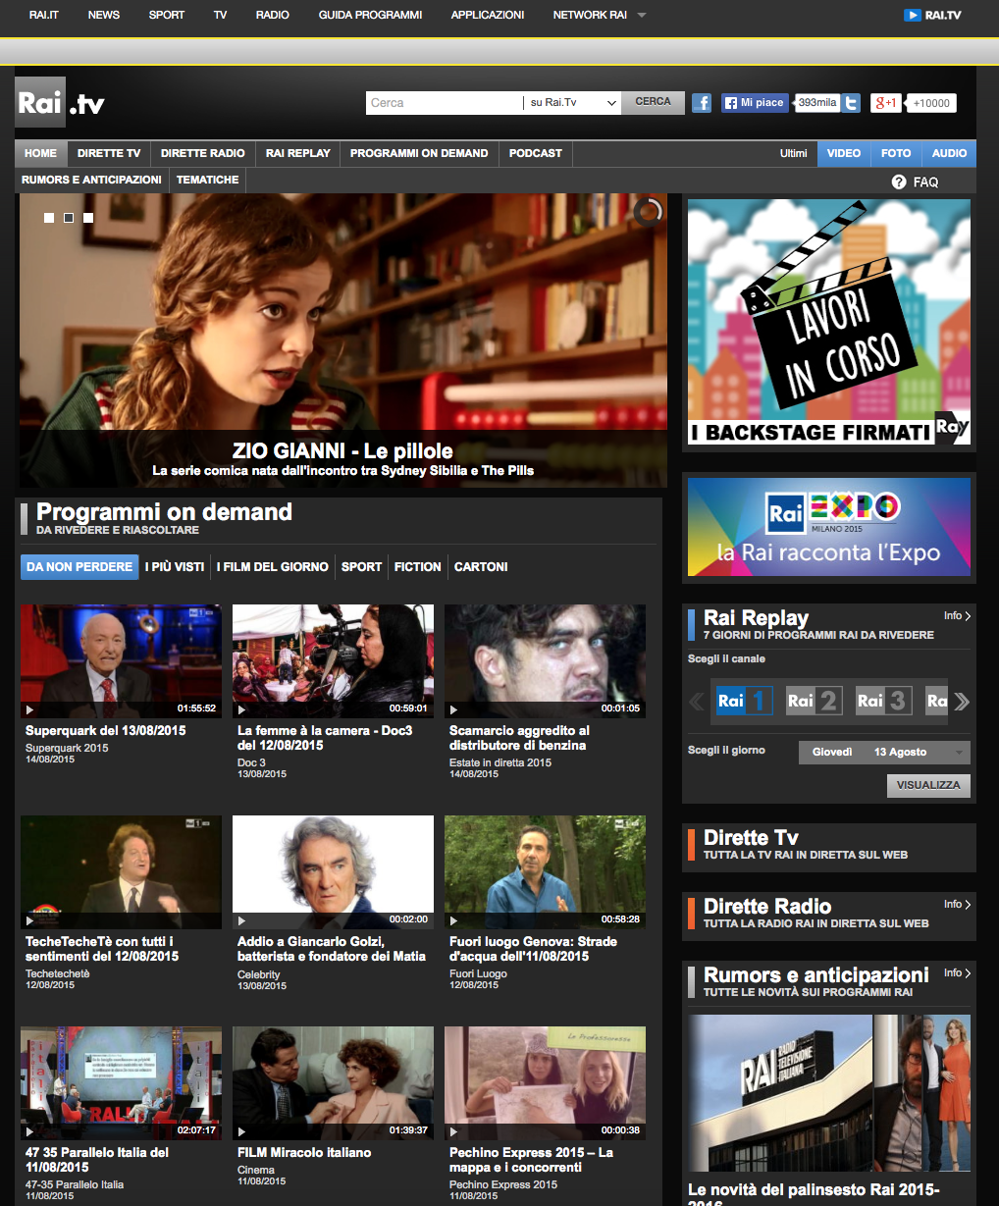Open Rumors e anticipazioni Info link
The width and height of the screenshot is (999, 1206).
click(958, 973)
